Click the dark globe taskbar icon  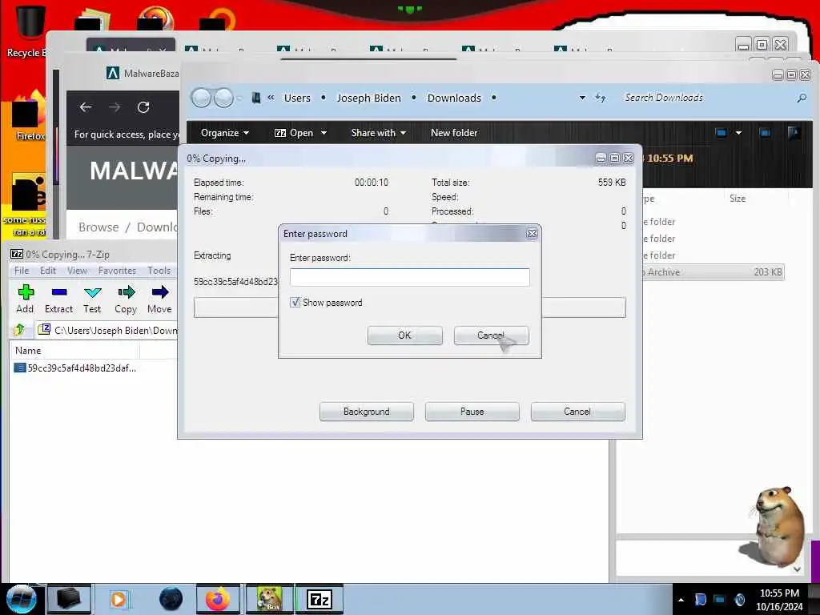(x=171, y=599)
